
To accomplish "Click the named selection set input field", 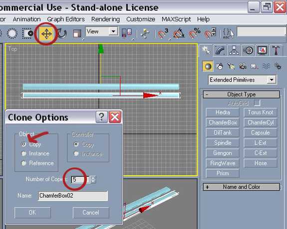I will pyautogui.click(x=262, y=31).
